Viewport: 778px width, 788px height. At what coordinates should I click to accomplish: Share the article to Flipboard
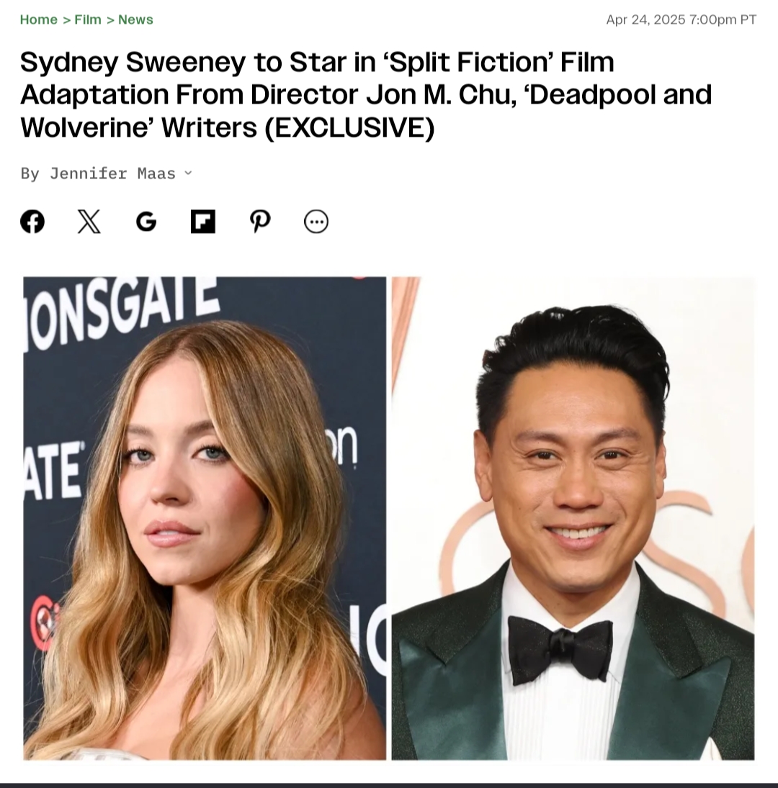[203, 222]
